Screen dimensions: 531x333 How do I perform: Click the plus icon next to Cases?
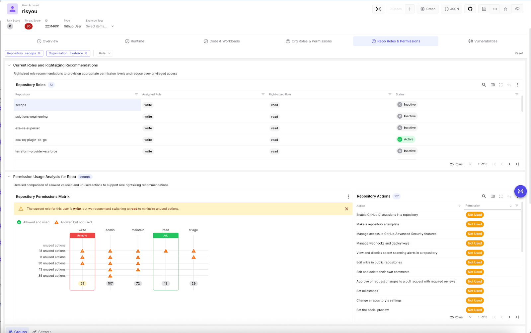pos(410,9)
